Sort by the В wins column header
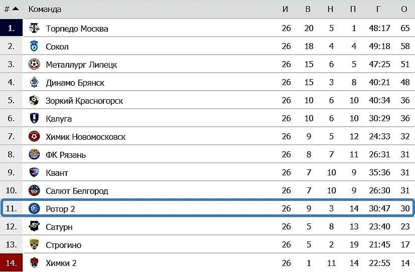 coord(308,9)
